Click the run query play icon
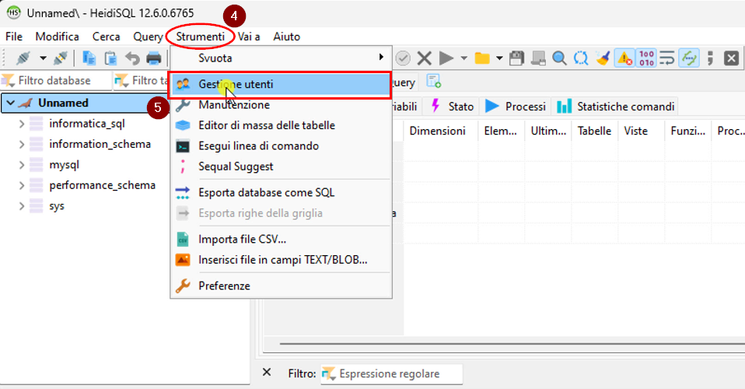Image resolution: width=745 pixels, height=389 pixels. point(446,58)
